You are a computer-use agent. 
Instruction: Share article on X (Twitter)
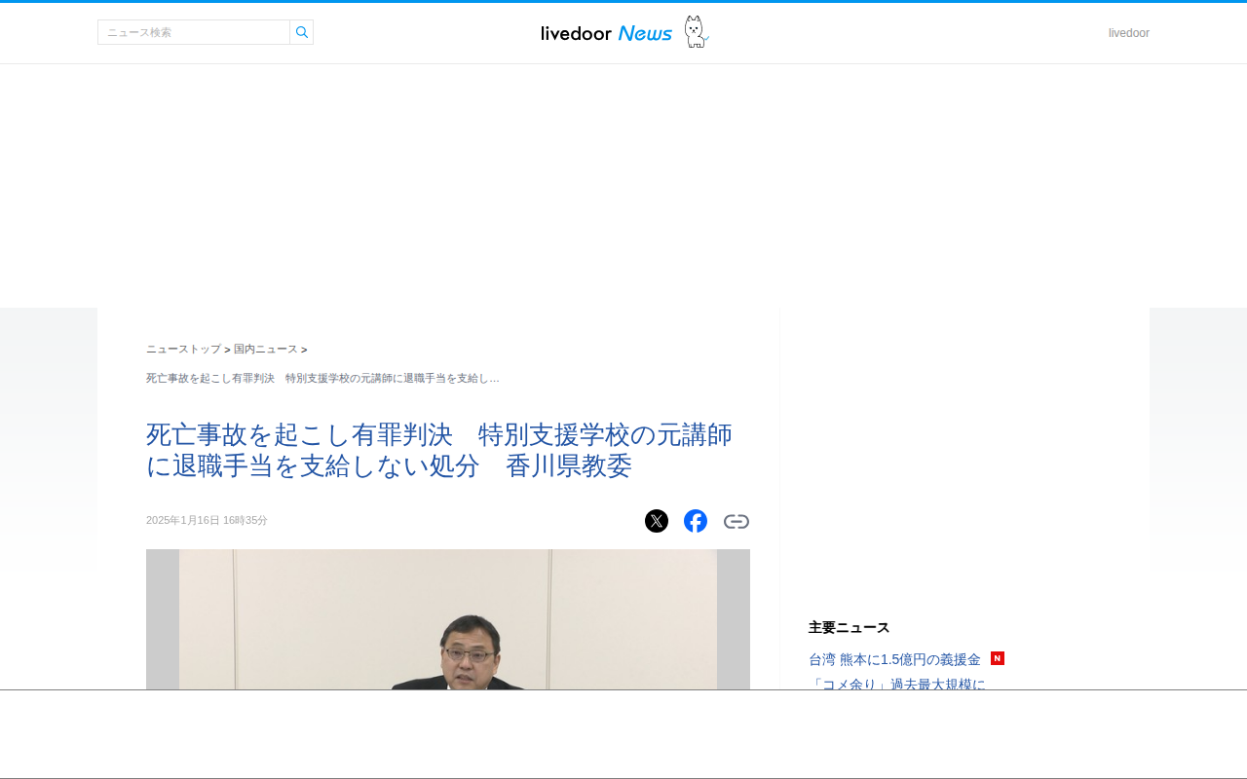coord(657,521)
